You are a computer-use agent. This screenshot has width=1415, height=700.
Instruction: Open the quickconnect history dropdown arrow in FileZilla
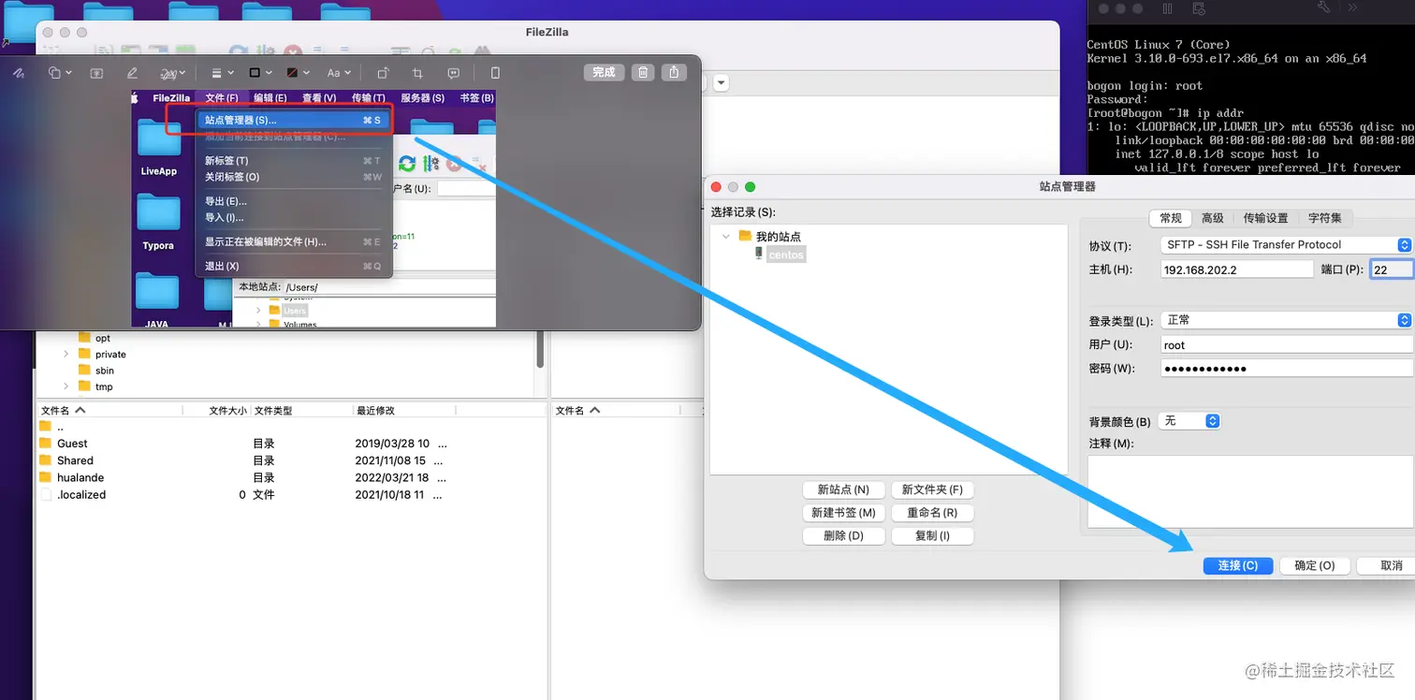pyautogui.click(x=722, y=82)
